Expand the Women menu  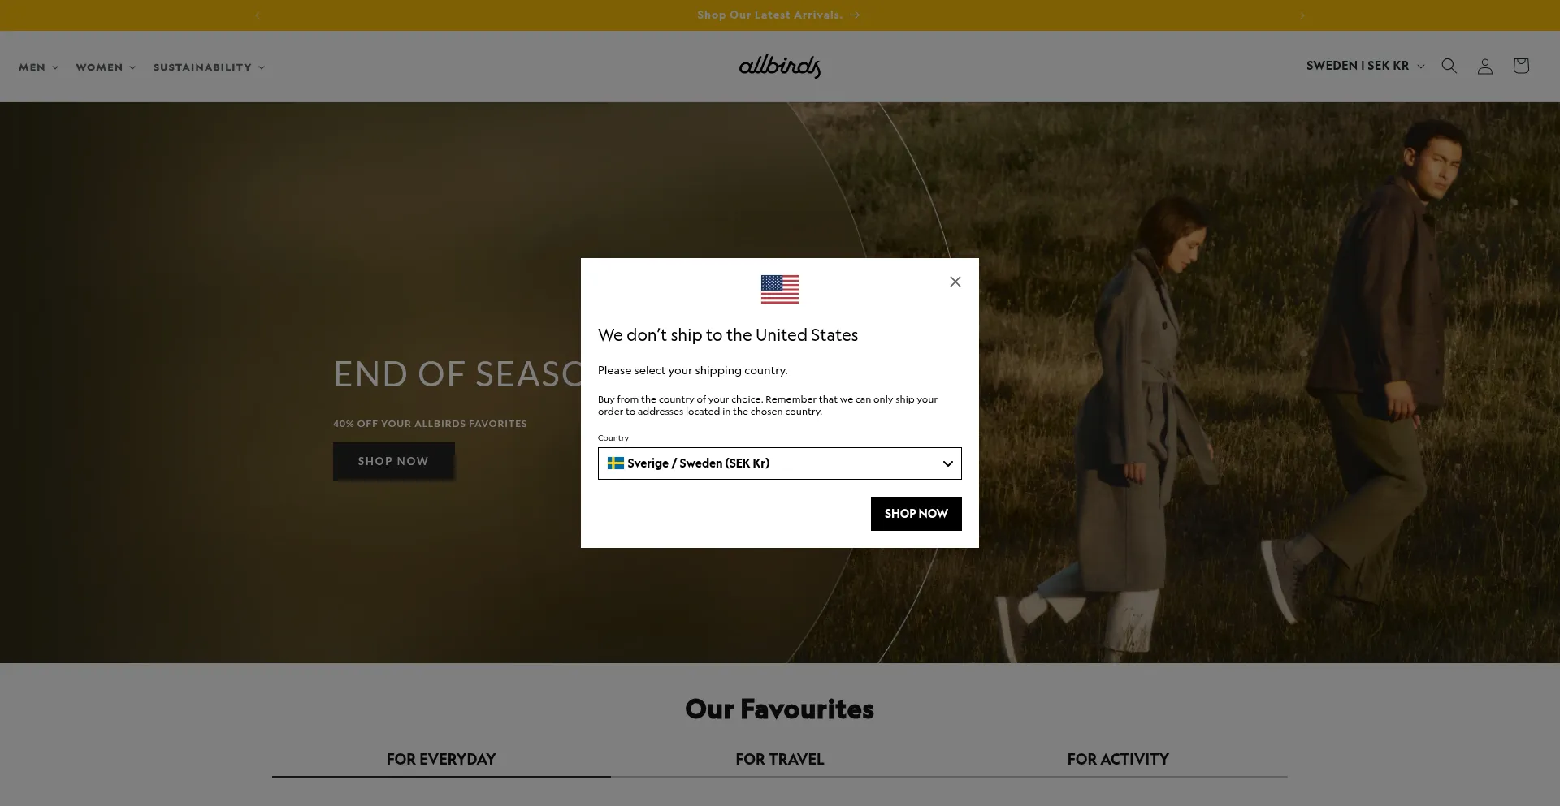point(106,67)
